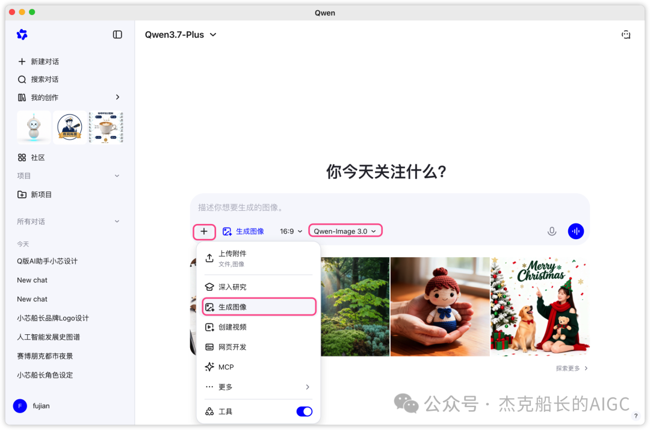Focus the image description input field
Screen dimensions: 650x430
point(389,207)
